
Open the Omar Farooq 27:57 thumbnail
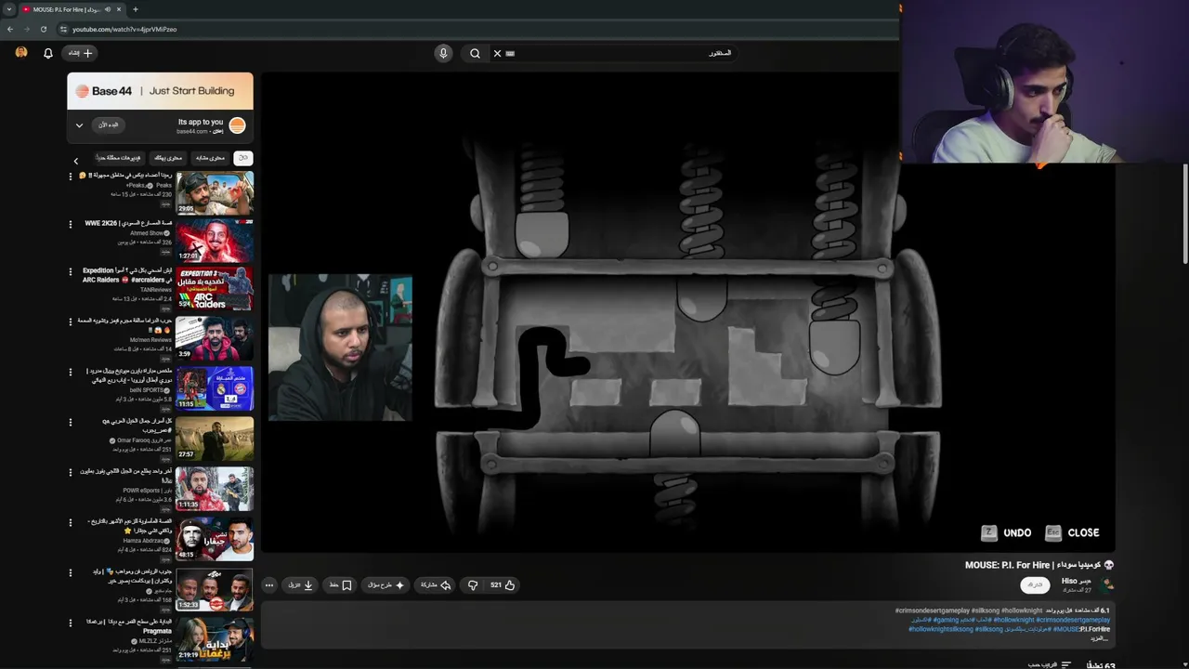tap(215, 439)
